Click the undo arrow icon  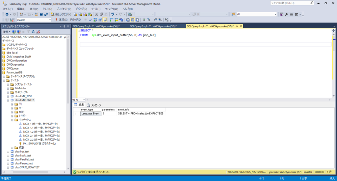[x=113, y=15]
